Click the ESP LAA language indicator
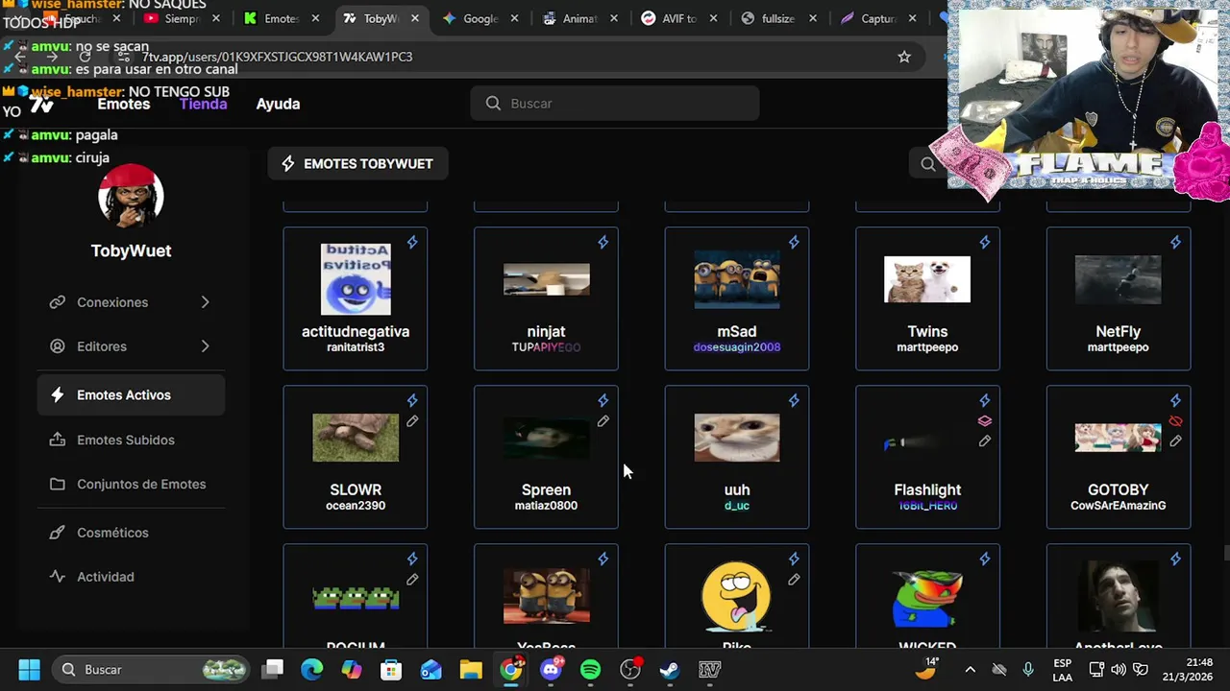This screenshot has width=1230, height=691. [x=1062, y=670]
